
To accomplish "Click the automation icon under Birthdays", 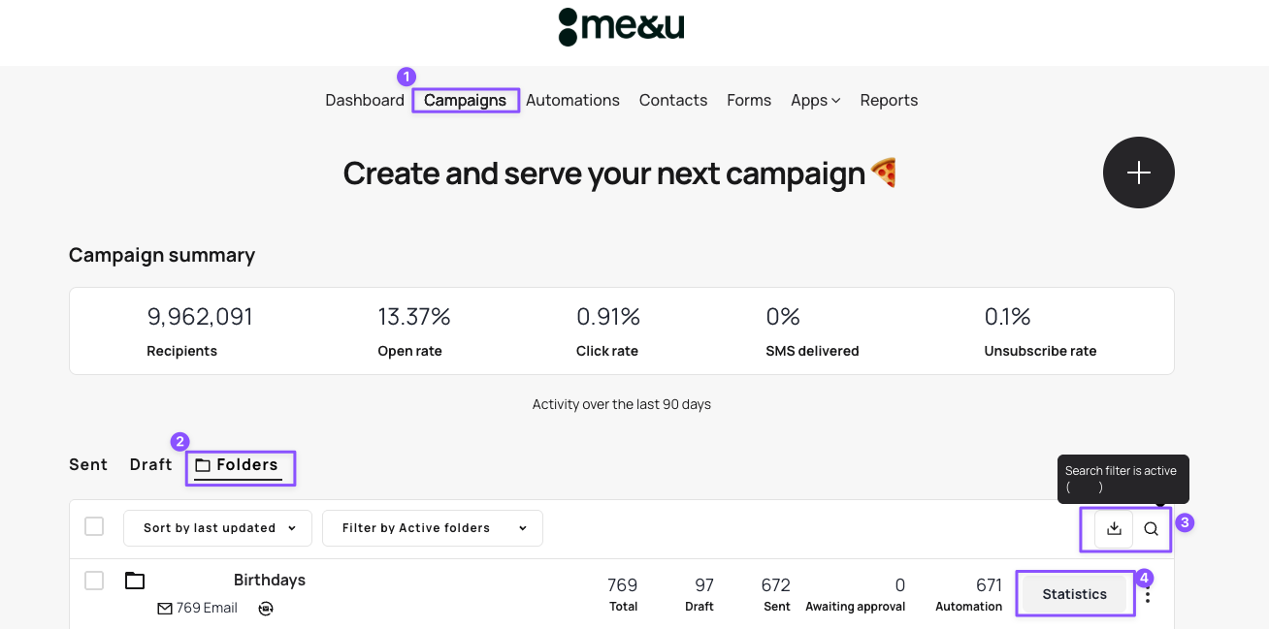I will [x=266, y=609].
